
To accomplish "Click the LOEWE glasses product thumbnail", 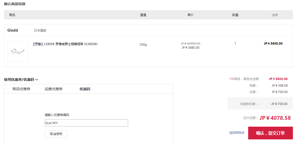I will (18, 51).
